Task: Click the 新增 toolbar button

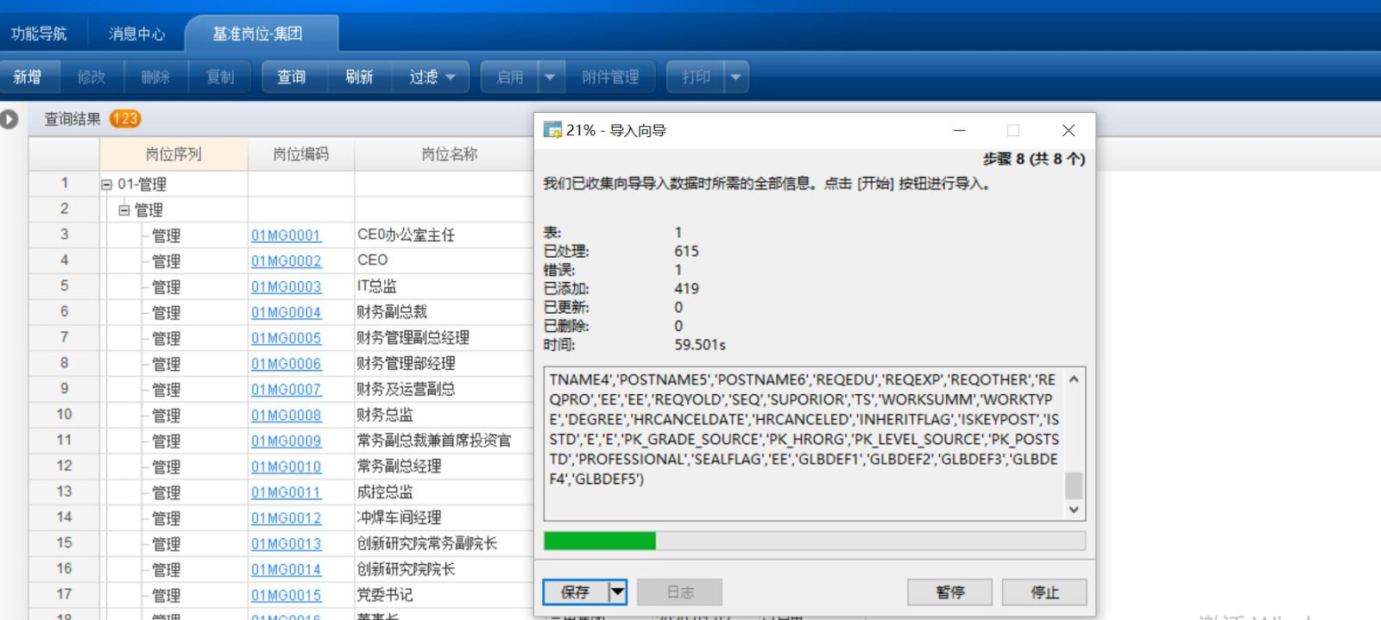Action: point(28,77)
